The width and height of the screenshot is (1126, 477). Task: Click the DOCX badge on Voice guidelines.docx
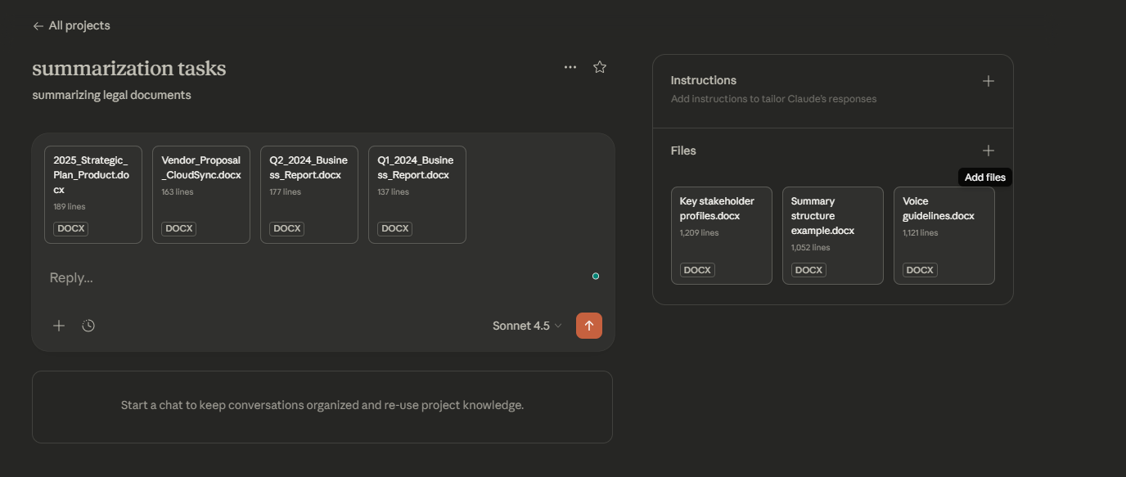pyautogui.click(x=919, y=269)
